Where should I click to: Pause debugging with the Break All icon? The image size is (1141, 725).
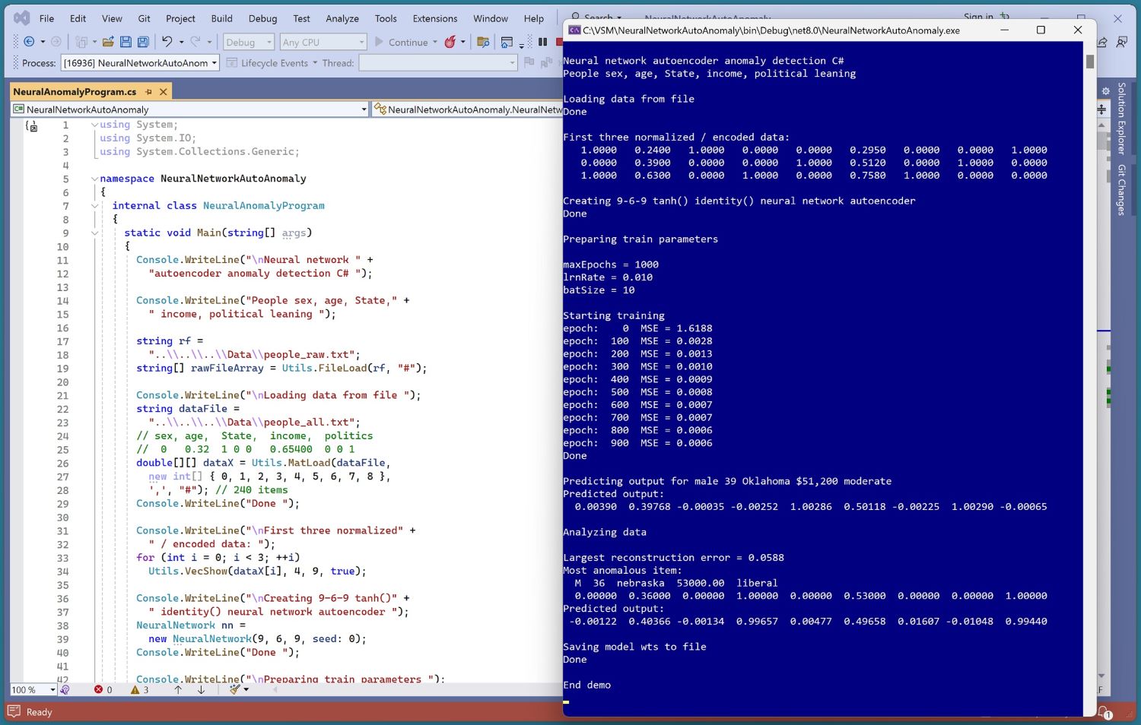pos(542,42)
